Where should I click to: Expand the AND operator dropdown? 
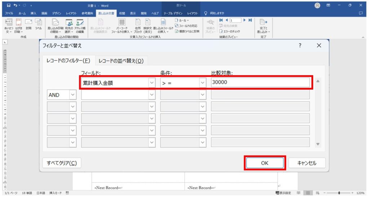click(x=73, y=95)
